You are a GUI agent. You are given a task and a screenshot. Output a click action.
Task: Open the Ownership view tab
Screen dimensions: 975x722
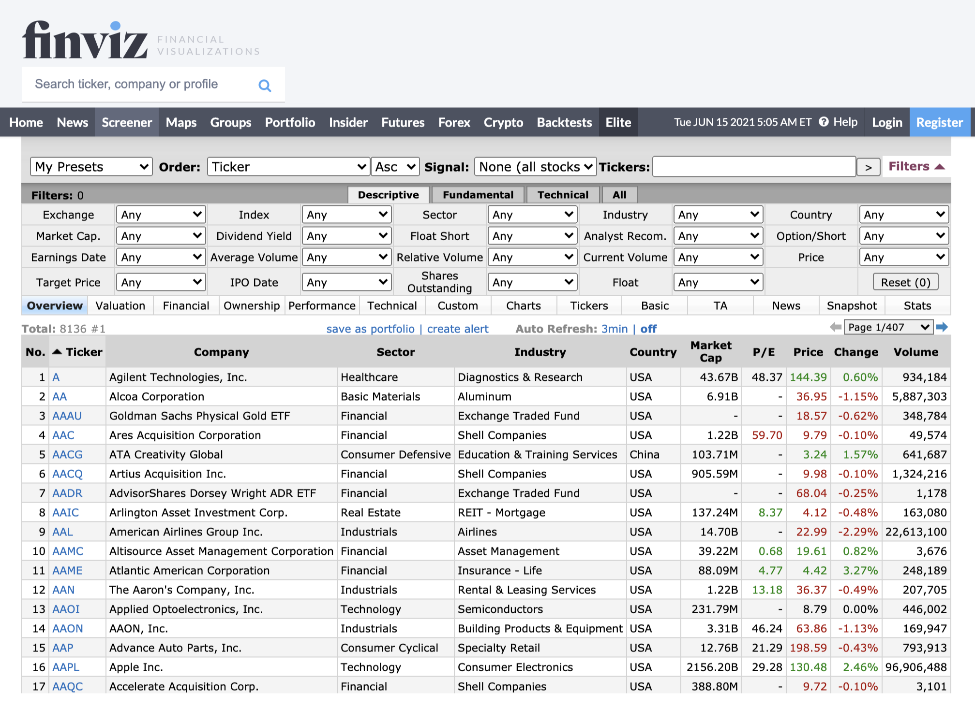tap(252, 306)
